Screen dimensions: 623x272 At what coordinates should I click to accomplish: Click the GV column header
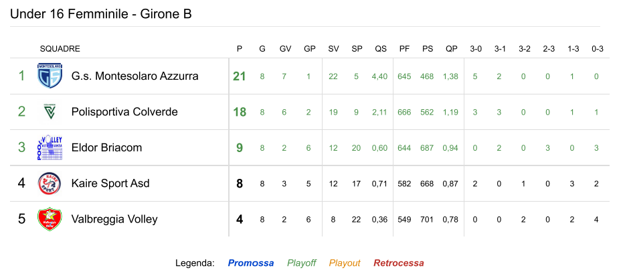[285, 49]
